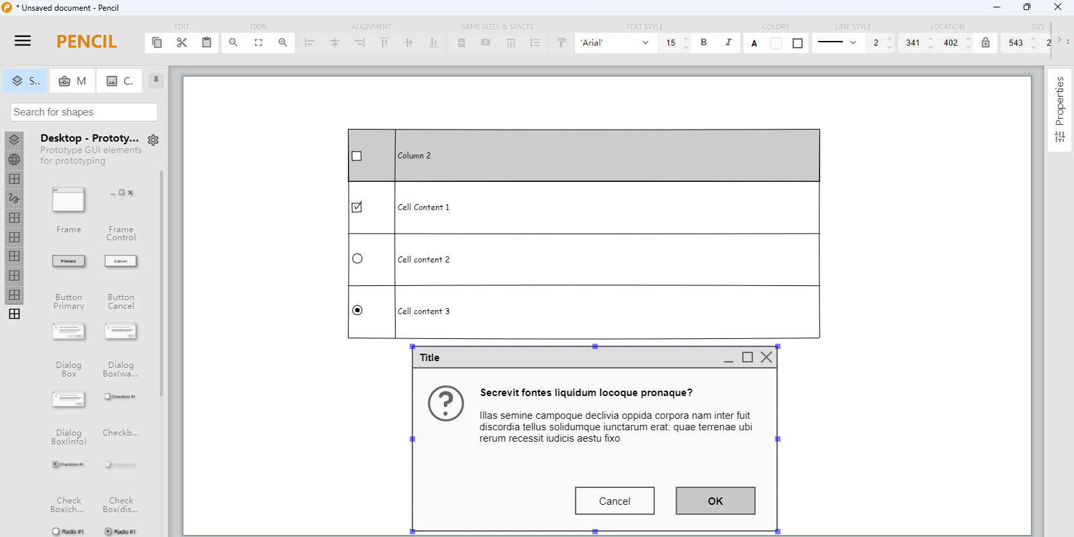The width and height of the screenshot is (1074, 537).
Task: Click the Paste clipboard icon
Action: coord(207,42)
